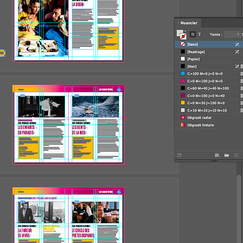The height and width of the screenshot is (243, 243).
Task: Choose the [Papier] white swatch
Action: [209, 59]
